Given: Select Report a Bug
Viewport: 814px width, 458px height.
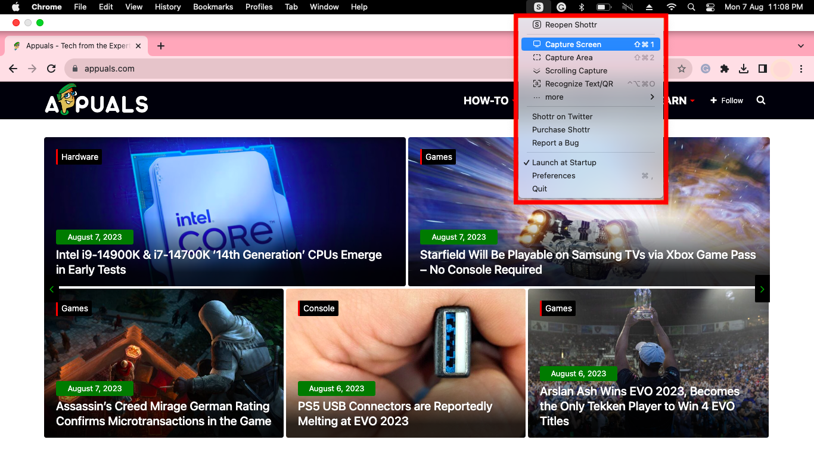Looking at the screenshot, I should (590, 143).
